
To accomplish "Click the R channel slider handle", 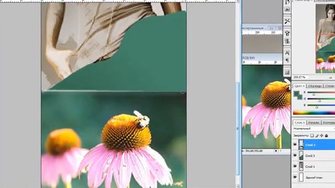I will 314,94.
